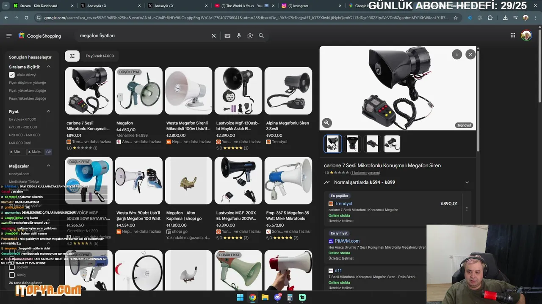Search by image with the lens icon
The image size is (542, 304).
(250, 36)
